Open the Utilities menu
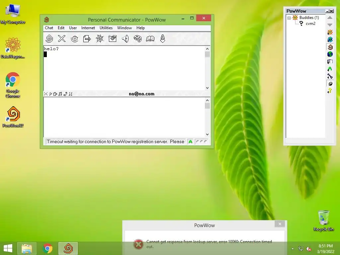Screen dimensions: 340x255 pyautogui.click(x=106, y=28)
